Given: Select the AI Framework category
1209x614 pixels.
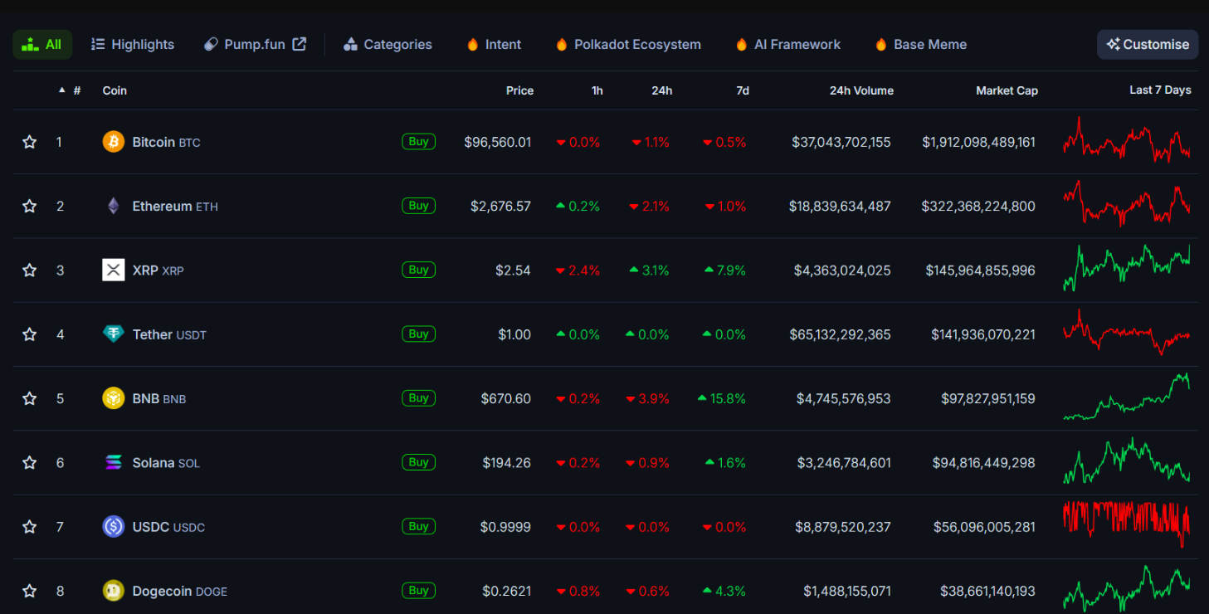Looking at the screenshot, I should (x=788, y=45).
